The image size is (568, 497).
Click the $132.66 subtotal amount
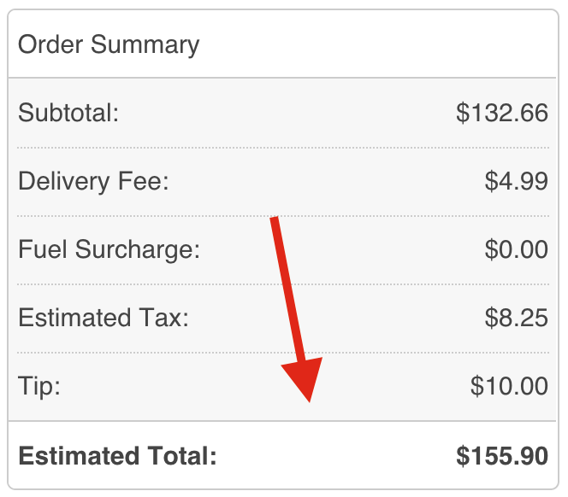pyautogui.click(x=502, y=113)
